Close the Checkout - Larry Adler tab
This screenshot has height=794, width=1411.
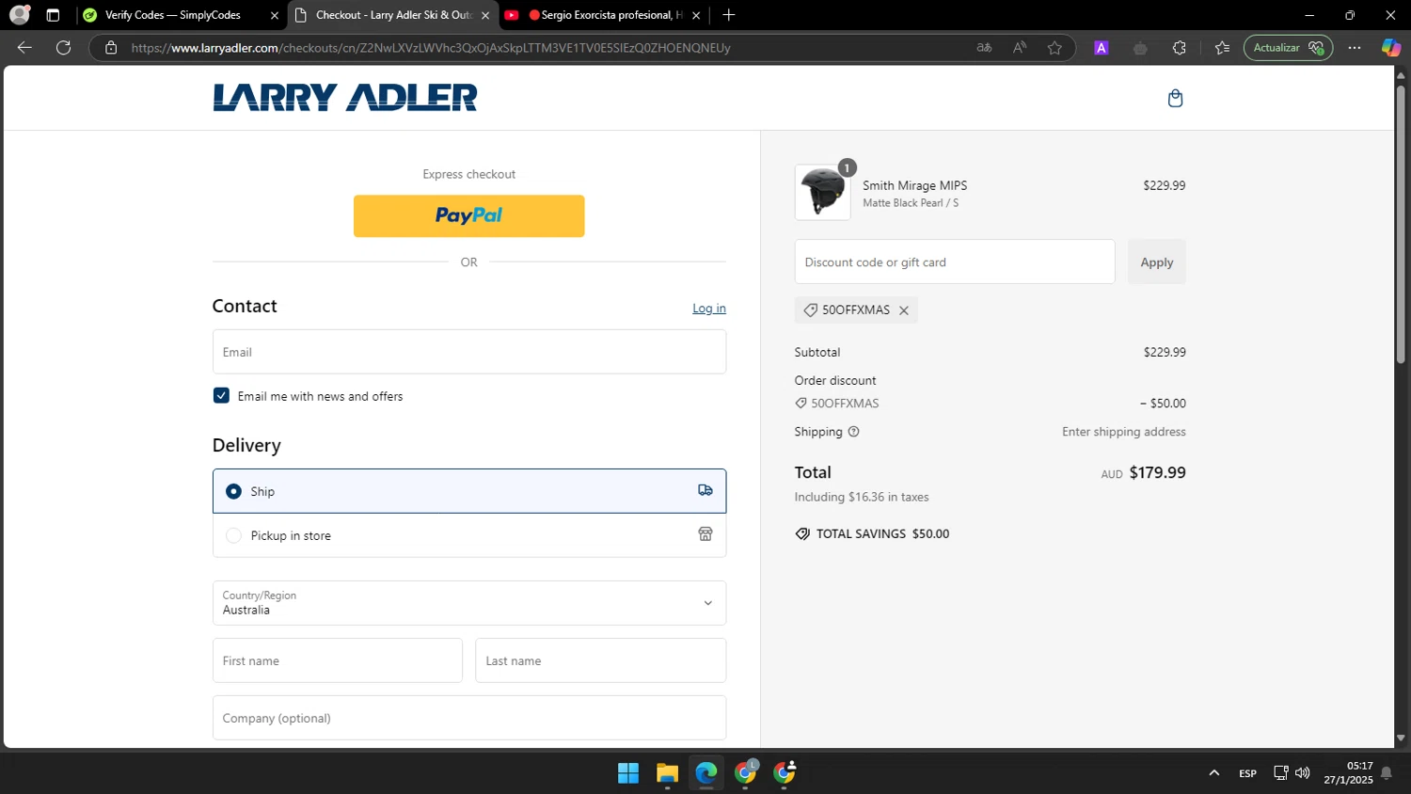coord(485,15)
